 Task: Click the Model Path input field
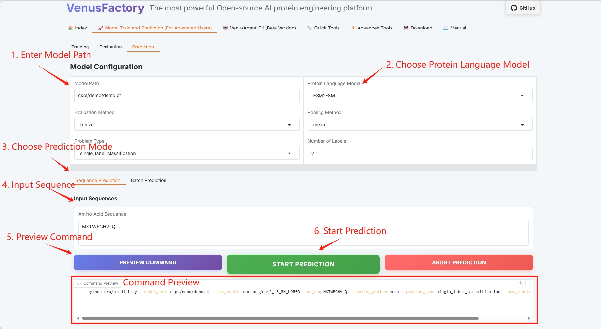point(186,95)
